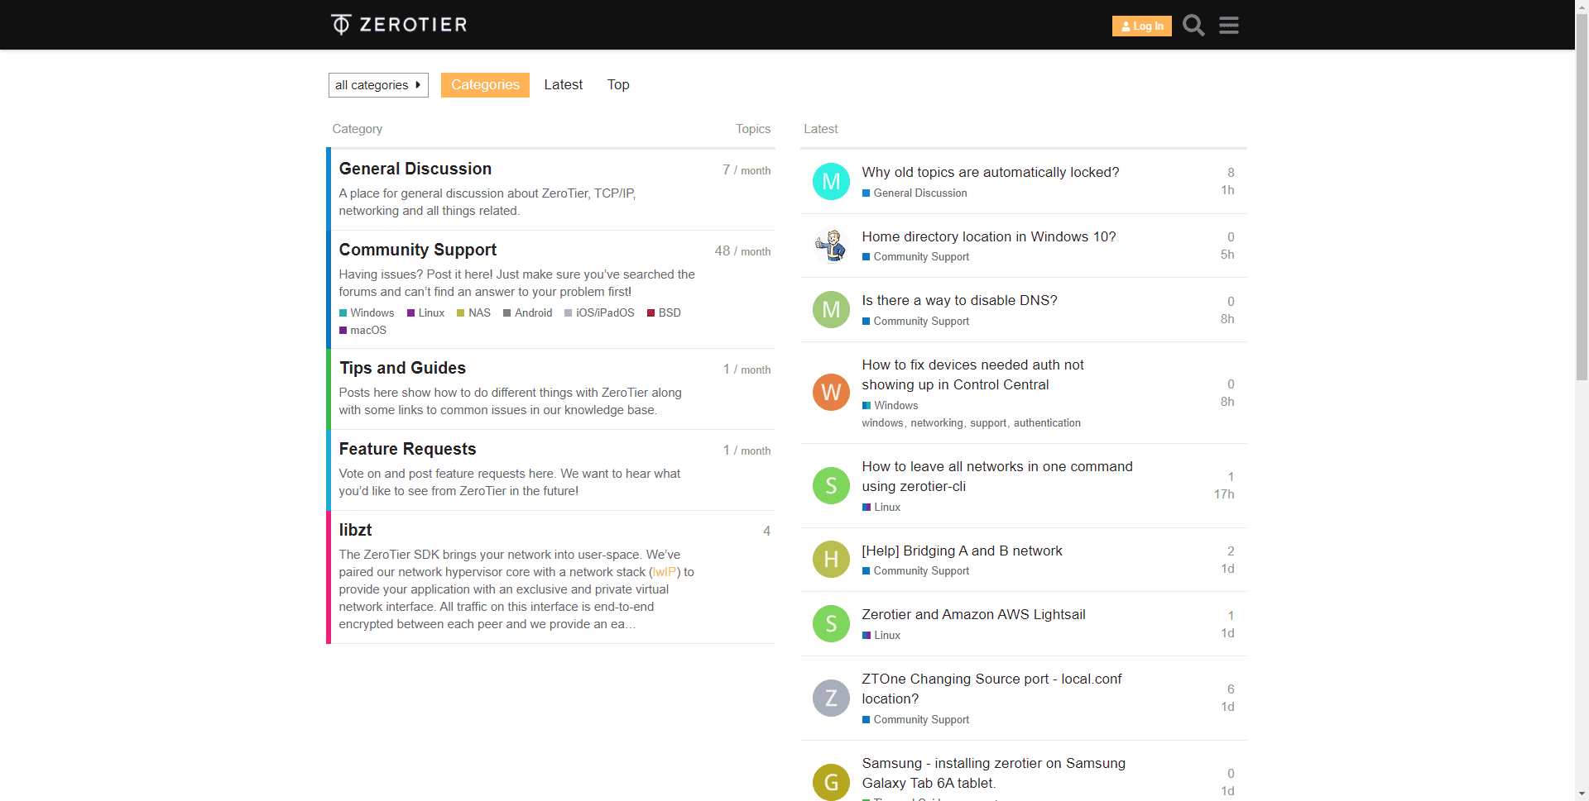
Task: Click the authentication tag
Action: (x=1047, y=422)
